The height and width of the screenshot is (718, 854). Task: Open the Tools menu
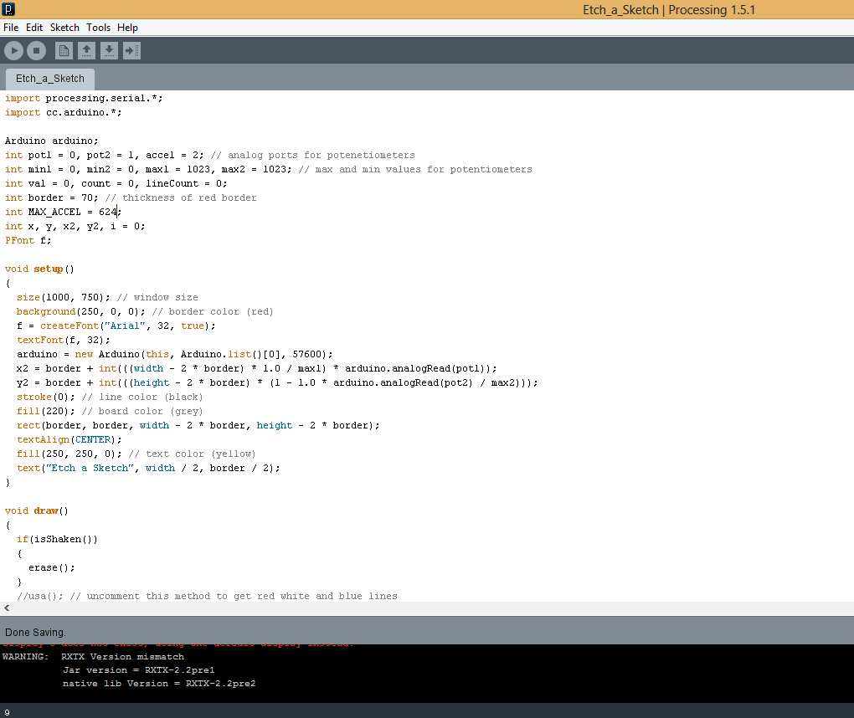[x=99, y=28]
